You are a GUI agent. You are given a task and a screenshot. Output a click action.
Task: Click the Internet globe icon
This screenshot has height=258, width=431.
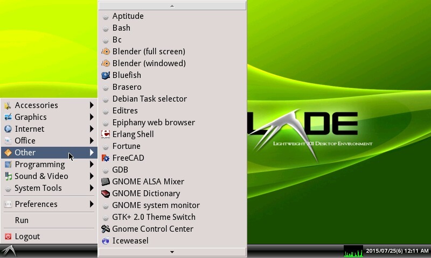pos(8,129)
